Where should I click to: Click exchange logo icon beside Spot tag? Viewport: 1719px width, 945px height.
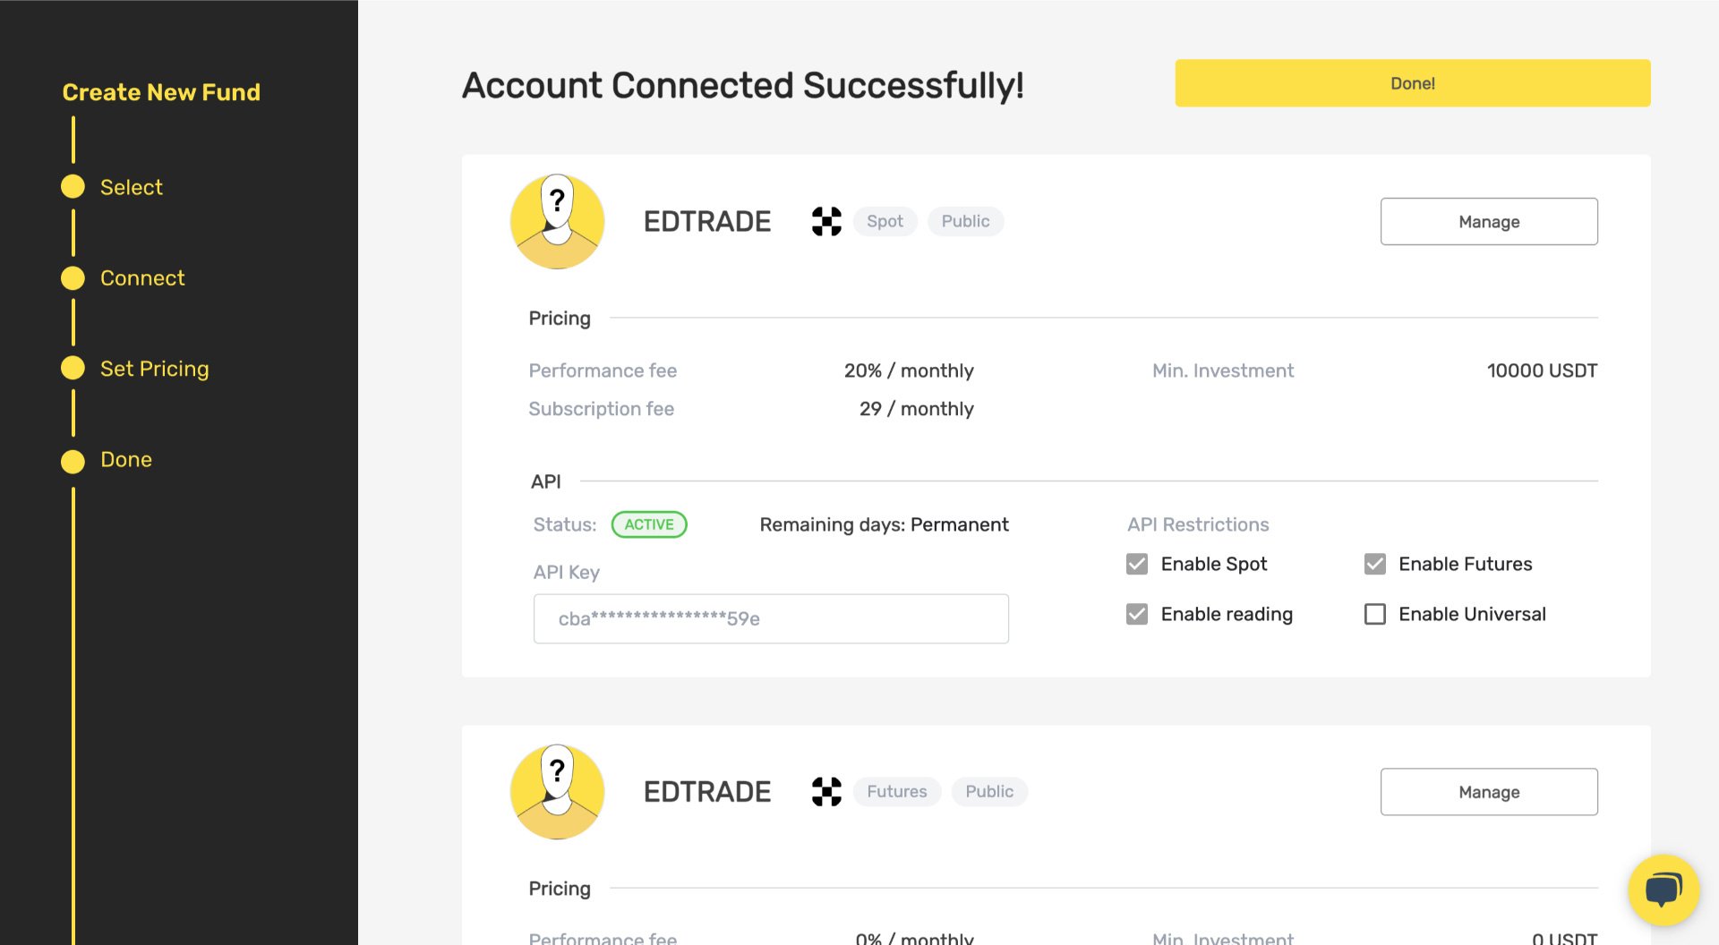[825, 221]
